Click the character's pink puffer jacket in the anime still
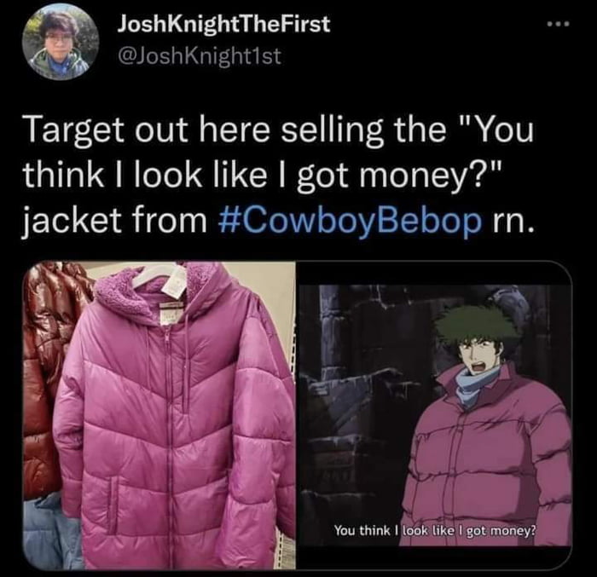597x577 pixels. [491, 457]
